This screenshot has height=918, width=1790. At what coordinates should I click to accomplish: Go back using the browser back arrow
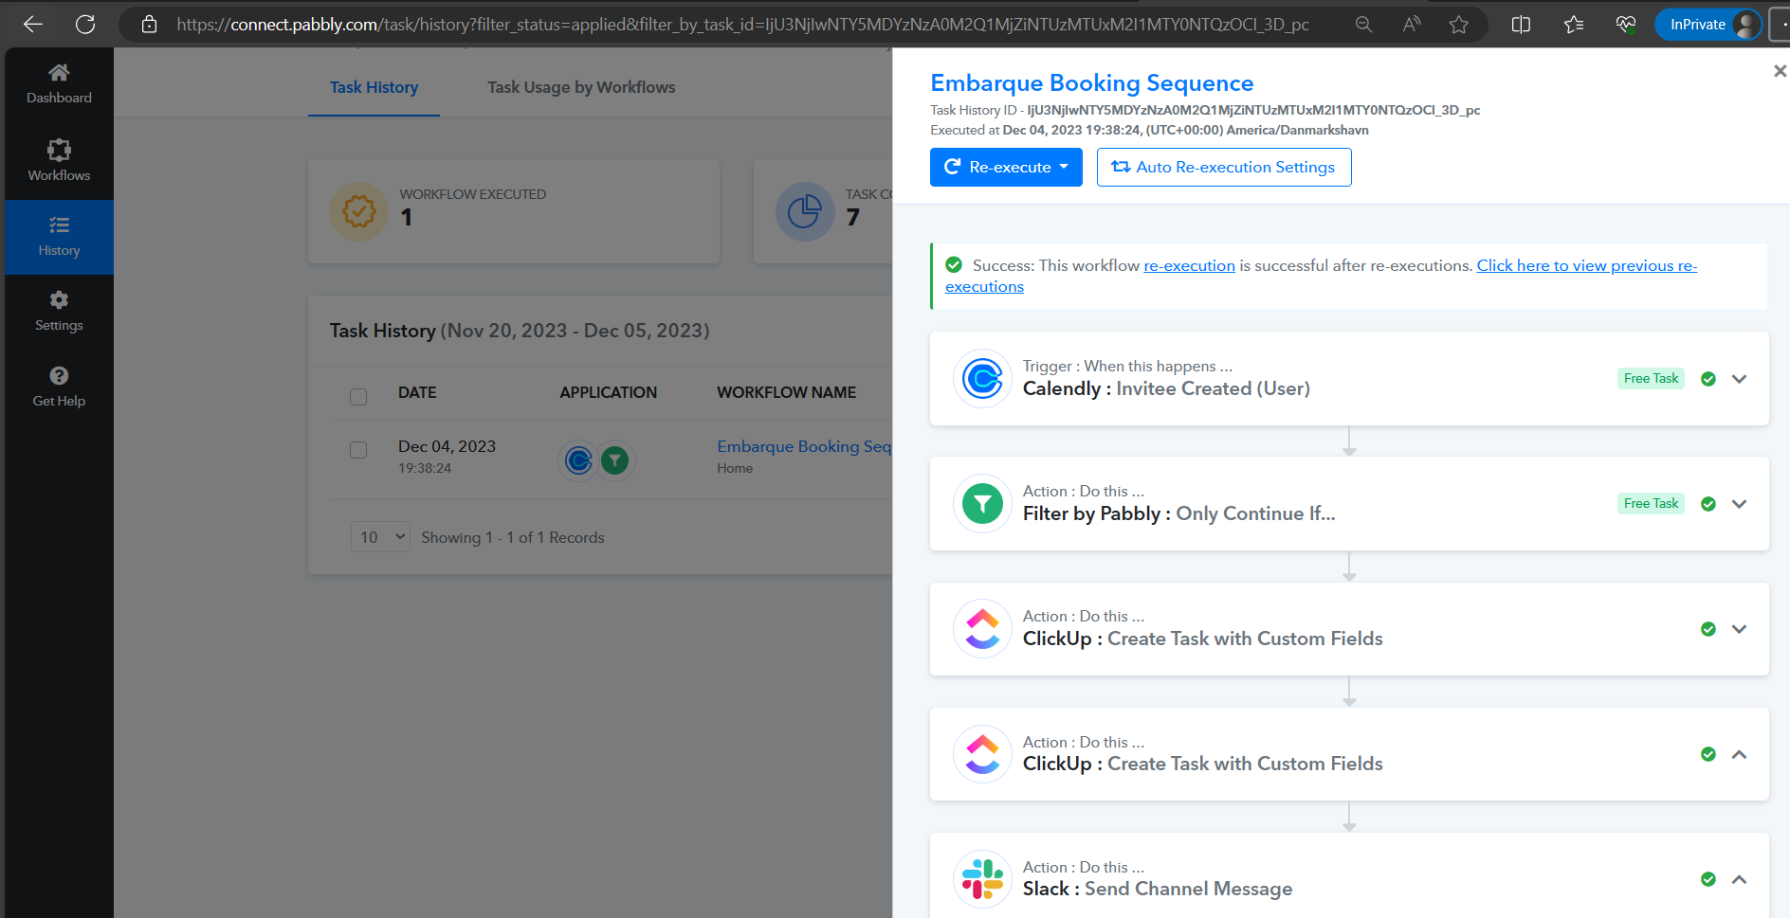click(x=33, y=25)
